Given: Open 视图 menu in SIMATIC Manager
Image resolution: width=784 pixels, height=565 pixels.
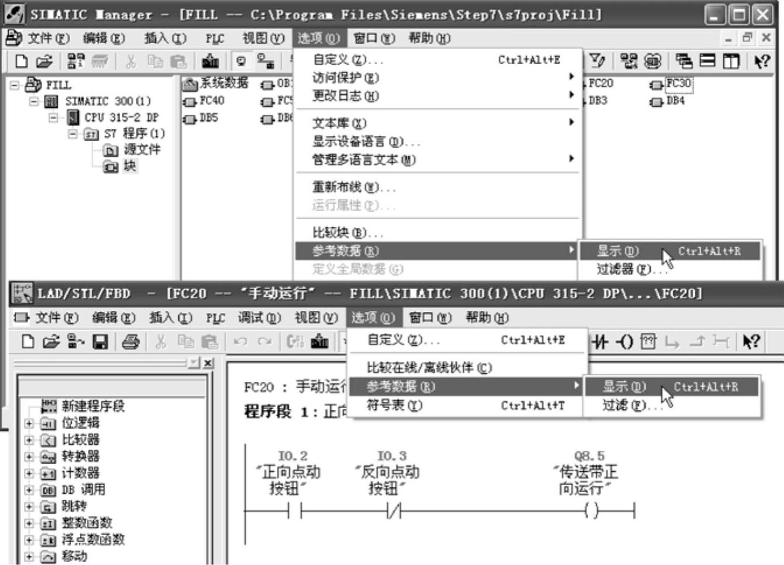Looking at the screenshot, I should (263, 38).
